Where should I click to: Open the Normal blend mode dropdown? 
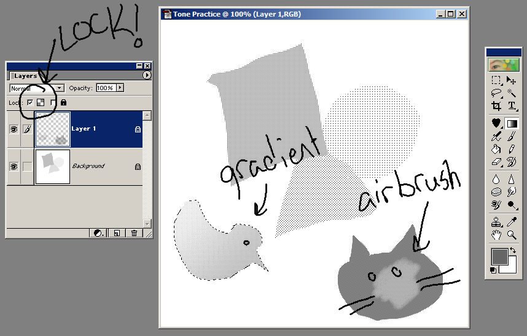pyautogui.click(x=37, y=88)
